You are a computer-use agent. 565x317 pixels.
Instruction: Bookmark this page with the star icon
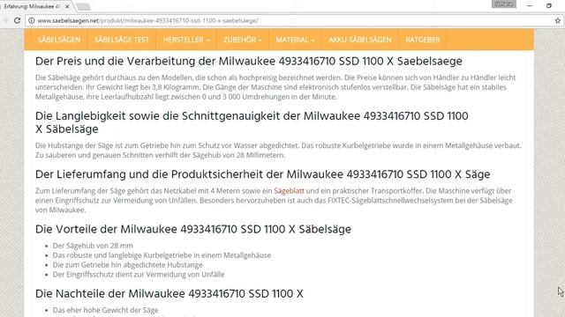tap(558, 20)
